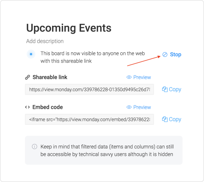
Task: Click the Stop sharing circle-slash icon
Action: click(x=165, y=55)
